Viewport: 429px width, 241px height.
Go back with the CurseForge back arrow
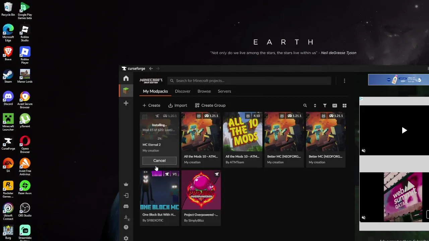click(x=151, y=69)
